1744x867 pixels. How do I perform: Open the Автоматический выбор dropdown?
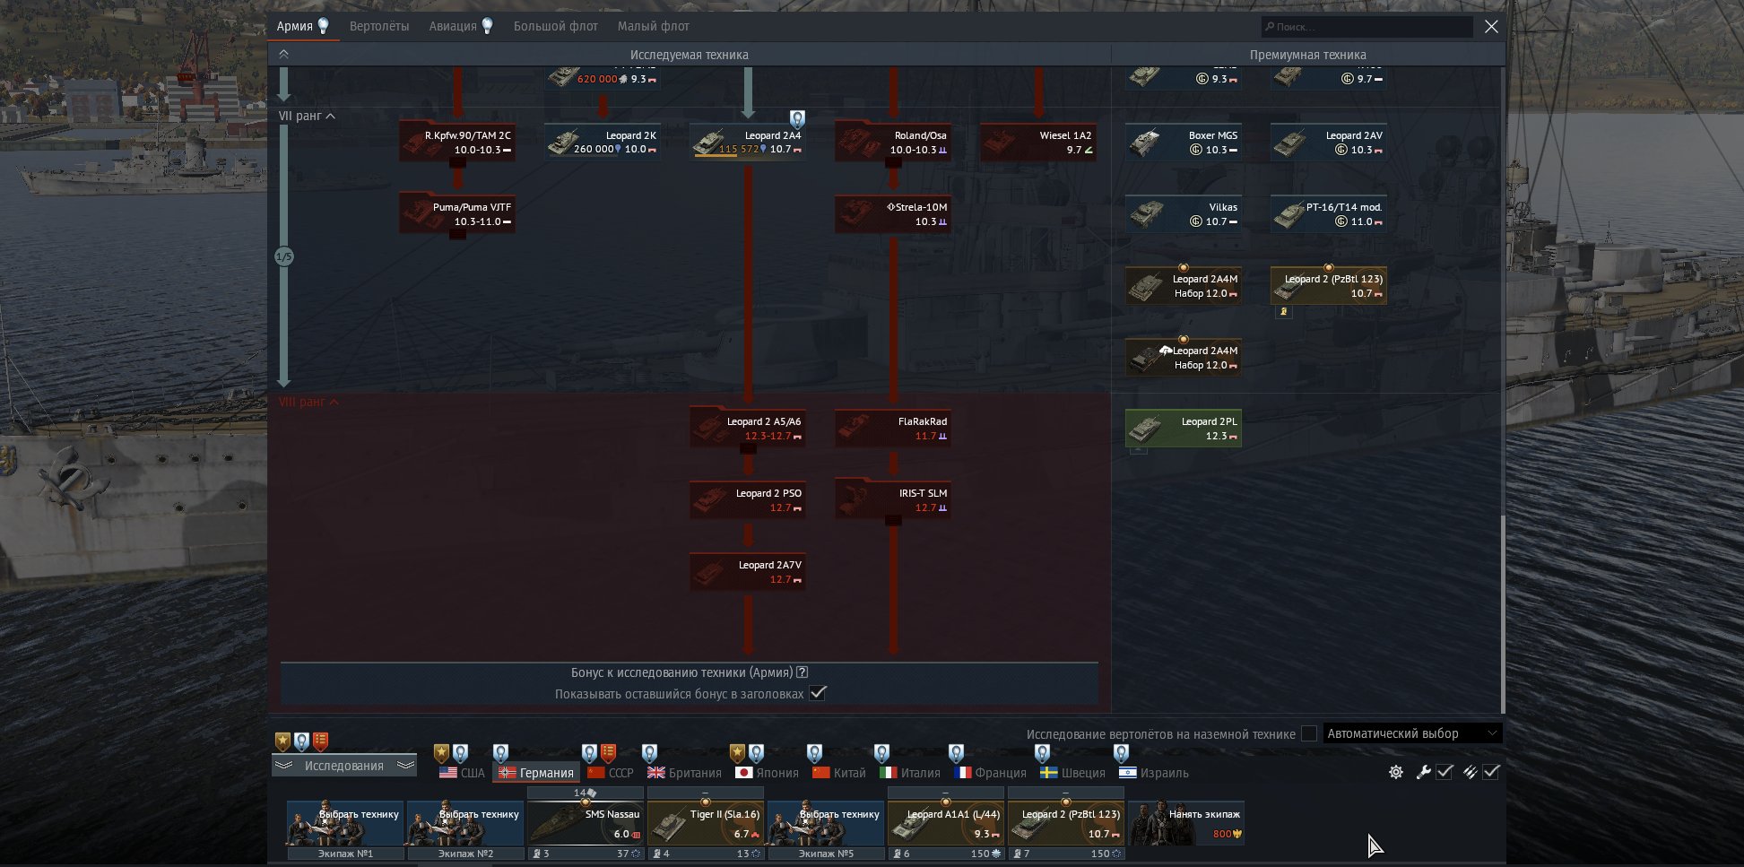[1411, 733]
